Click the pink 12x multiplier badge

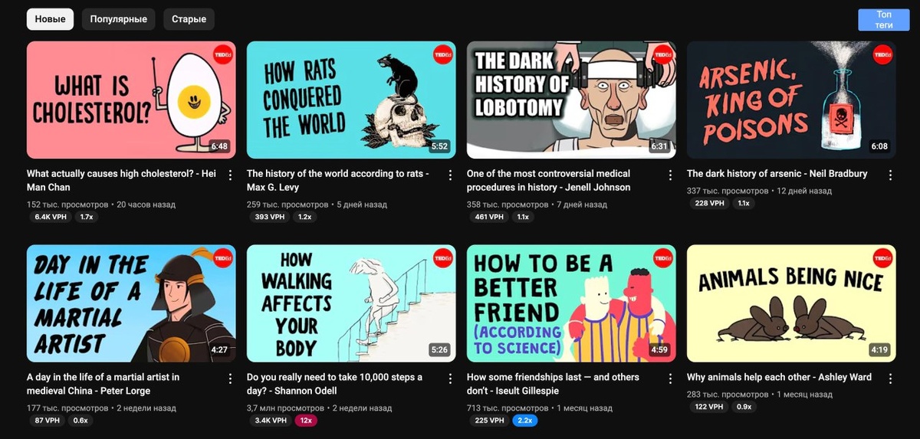(304, 421)
